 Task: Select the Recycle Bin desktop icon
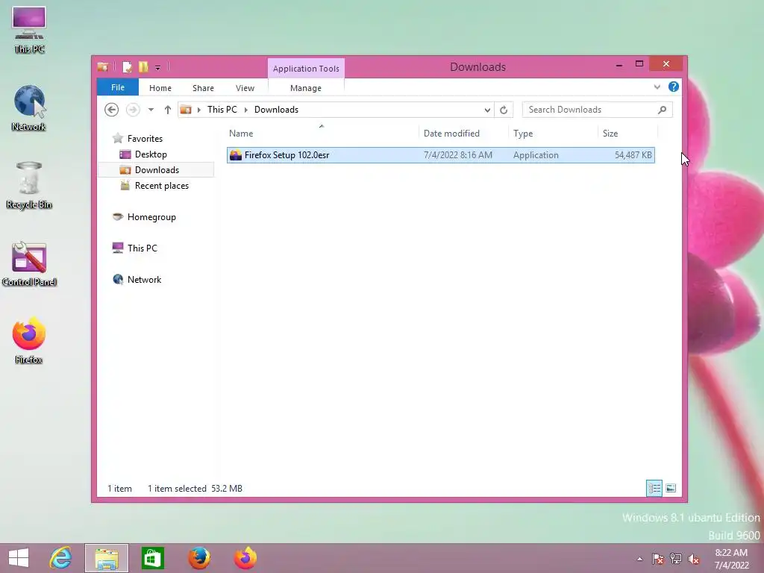[x=29, y=185]
